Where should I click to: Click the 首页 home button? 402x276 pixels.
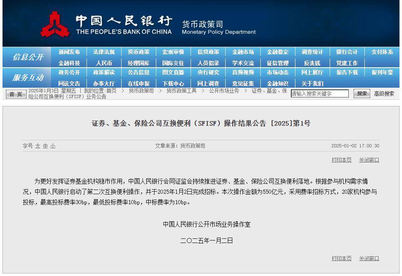point(16,94)
